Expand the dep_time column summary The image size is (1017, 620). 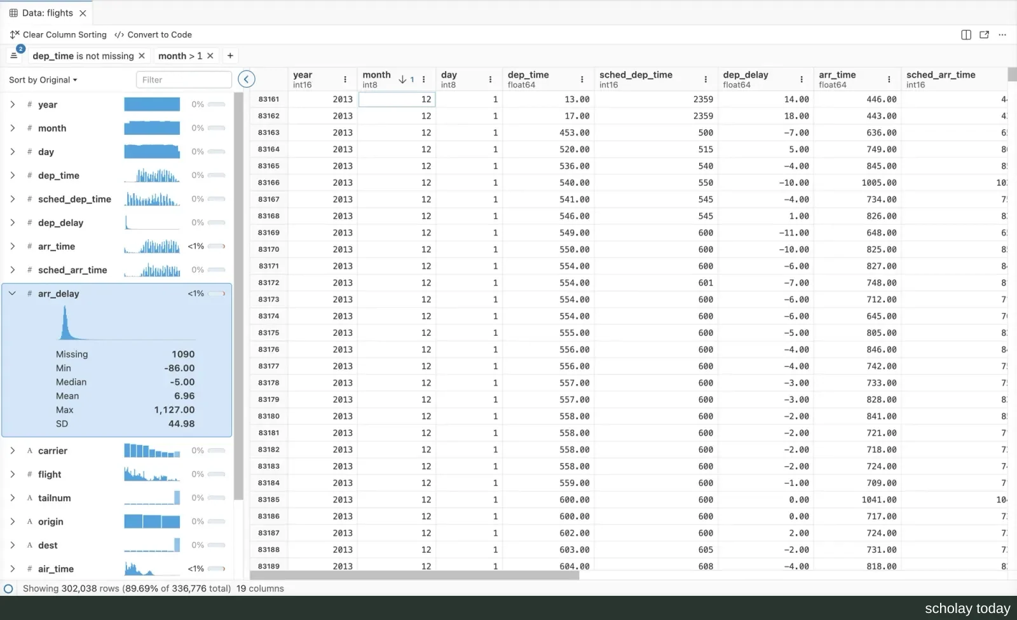click(x=12, y=175)
